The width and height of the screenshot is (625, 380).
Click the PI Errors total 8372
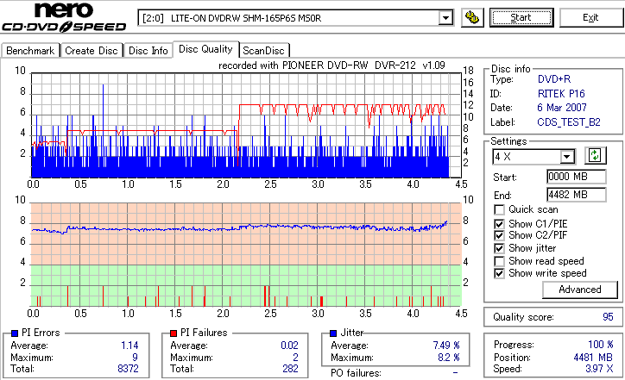coord(128,369)
